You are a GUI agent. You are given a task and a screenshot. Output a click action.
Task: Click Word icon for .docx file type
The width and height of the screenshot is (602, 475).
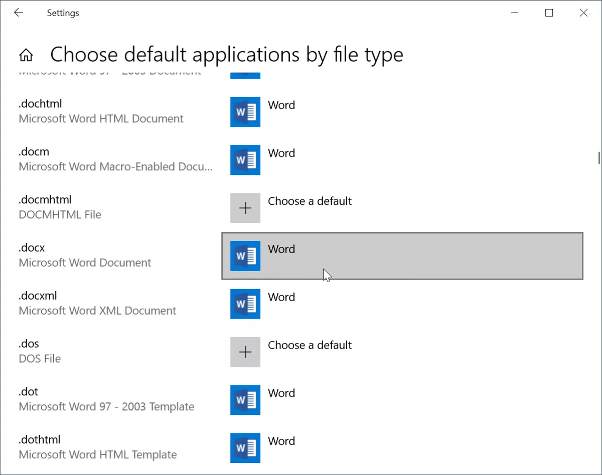tap(245, 256)
